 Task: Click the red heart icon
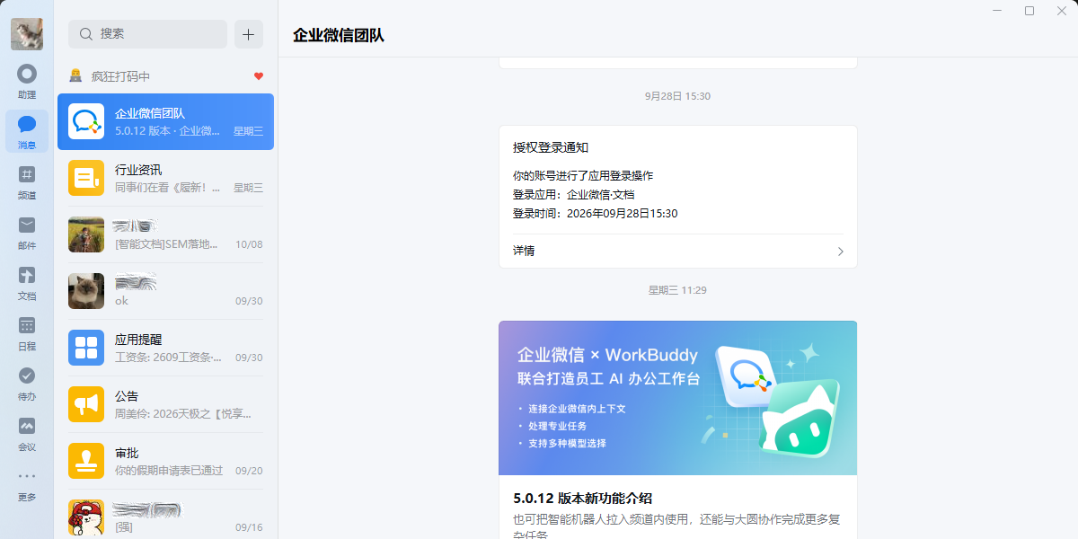pyautogui.click(x=259, y=76)
